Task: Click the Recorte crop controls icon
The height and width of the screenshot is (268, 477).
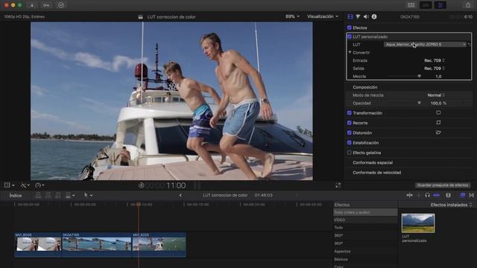Action: (438, 122)
